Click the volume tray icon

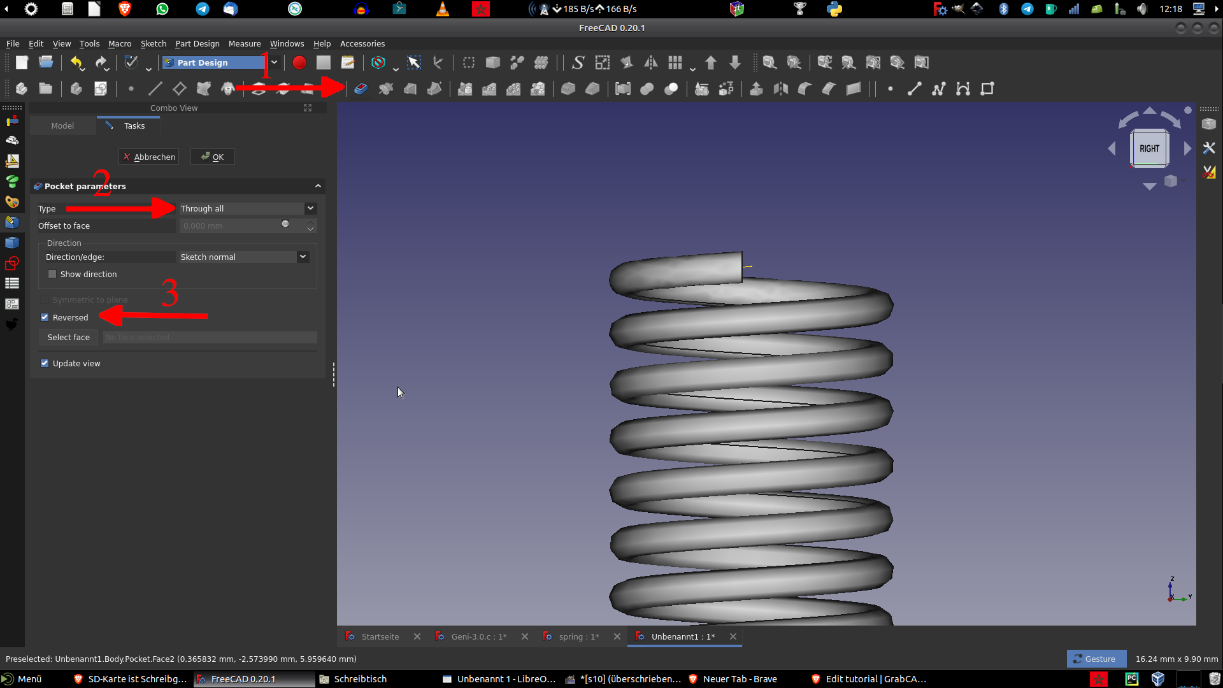click(1142, 9)
